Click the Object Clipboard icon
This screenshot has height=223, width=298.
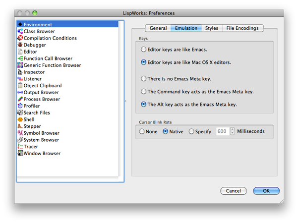(x=20, y=86)
